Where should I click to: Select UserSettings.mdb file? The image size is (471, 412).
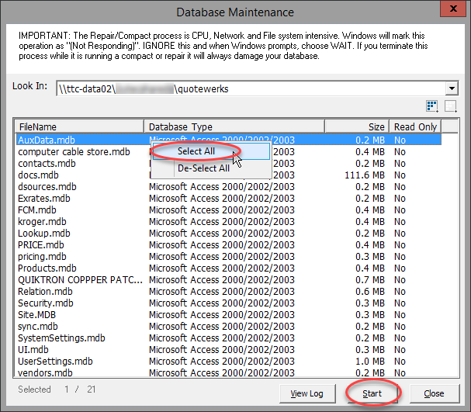[55, 362]
